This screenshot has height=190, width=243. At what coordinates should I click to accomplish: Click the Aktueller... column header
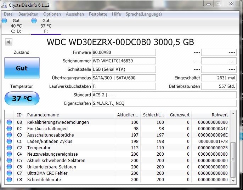(x=128, y=115)
